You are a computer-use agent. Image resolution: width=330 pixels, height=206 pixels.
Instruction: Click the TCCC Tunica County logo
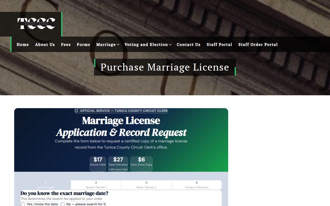pyautogui.click(x=36, y=23)
